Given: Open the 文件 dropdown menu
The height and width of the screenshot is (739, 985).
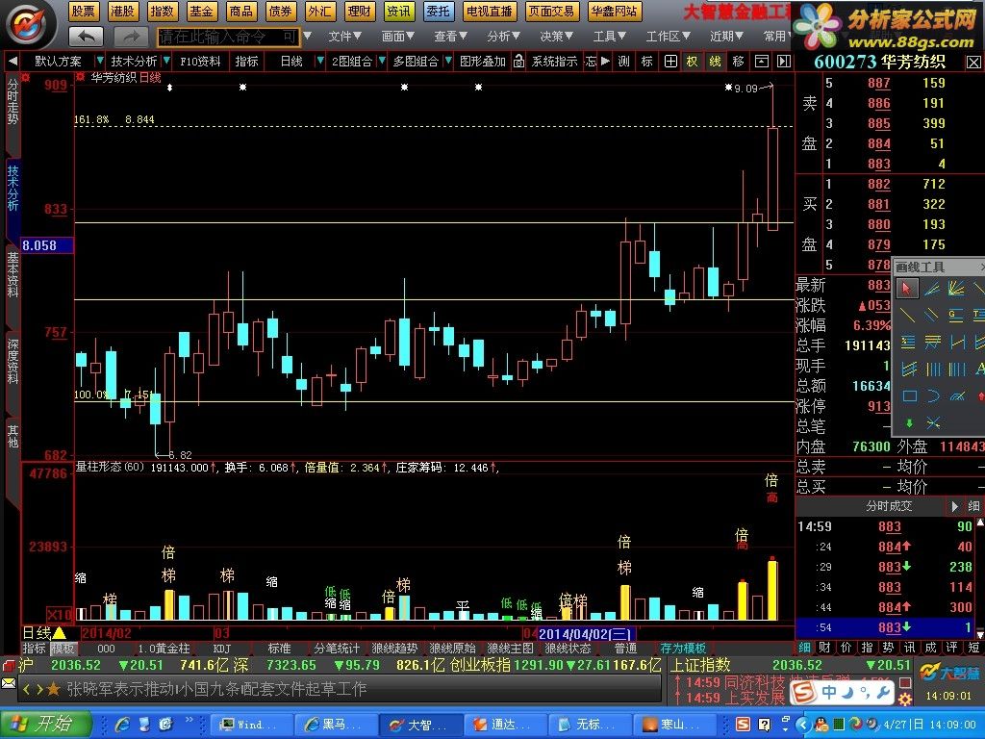Looking at the screenshot, I should (x=345, y=37).
